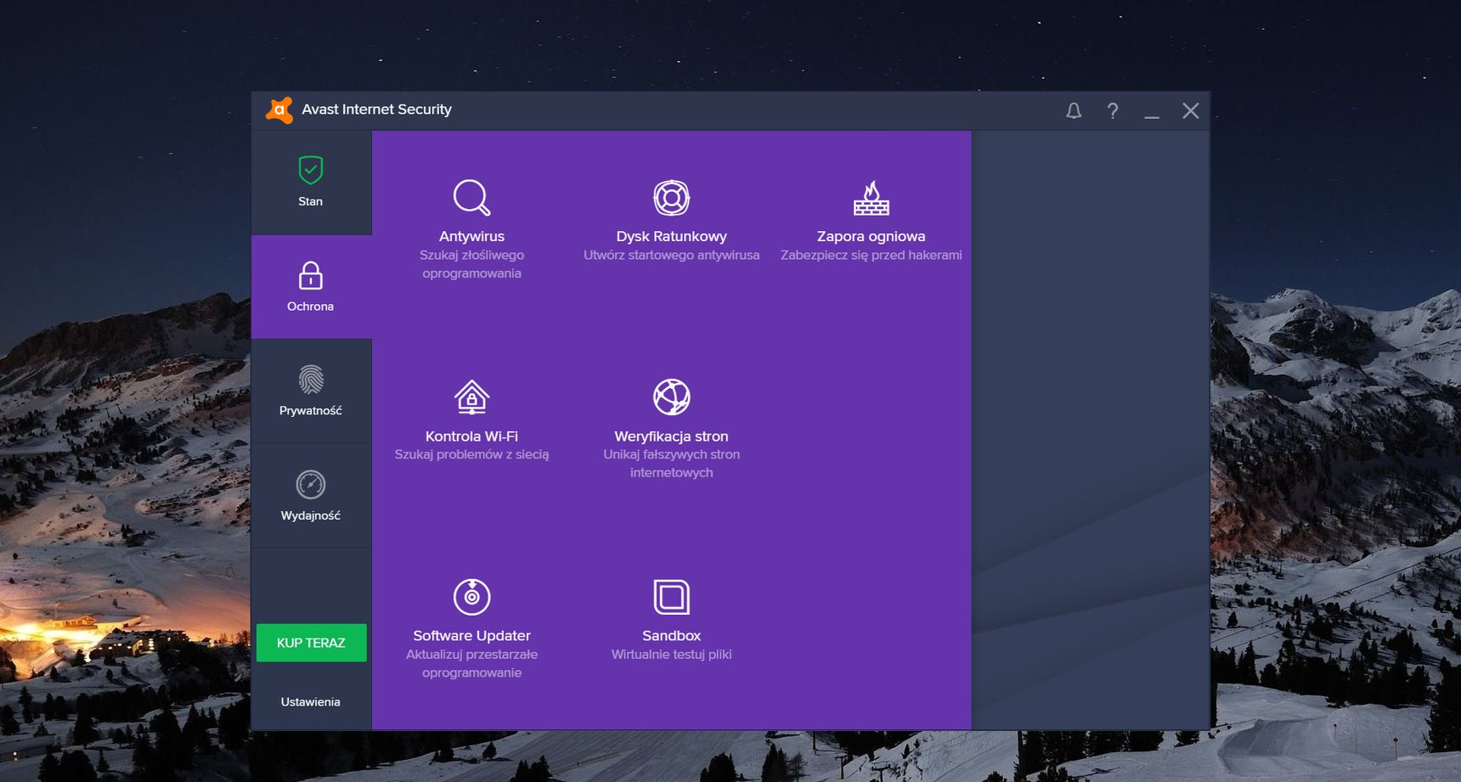The width and height of the screenshot is (1461, 782).
Task: Click the Kontrola Wi-Fi title text
Action: 471,436
